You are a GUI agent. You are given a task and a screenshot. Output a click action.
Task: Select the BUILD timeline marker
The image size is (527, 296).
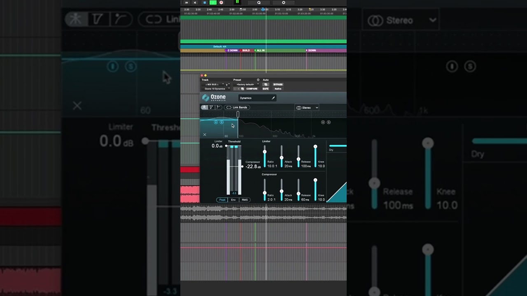click(x=245, y=50)
